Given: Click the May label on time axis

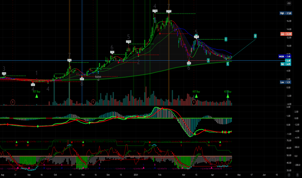Looking at the screenshot, I should point(239,175).
